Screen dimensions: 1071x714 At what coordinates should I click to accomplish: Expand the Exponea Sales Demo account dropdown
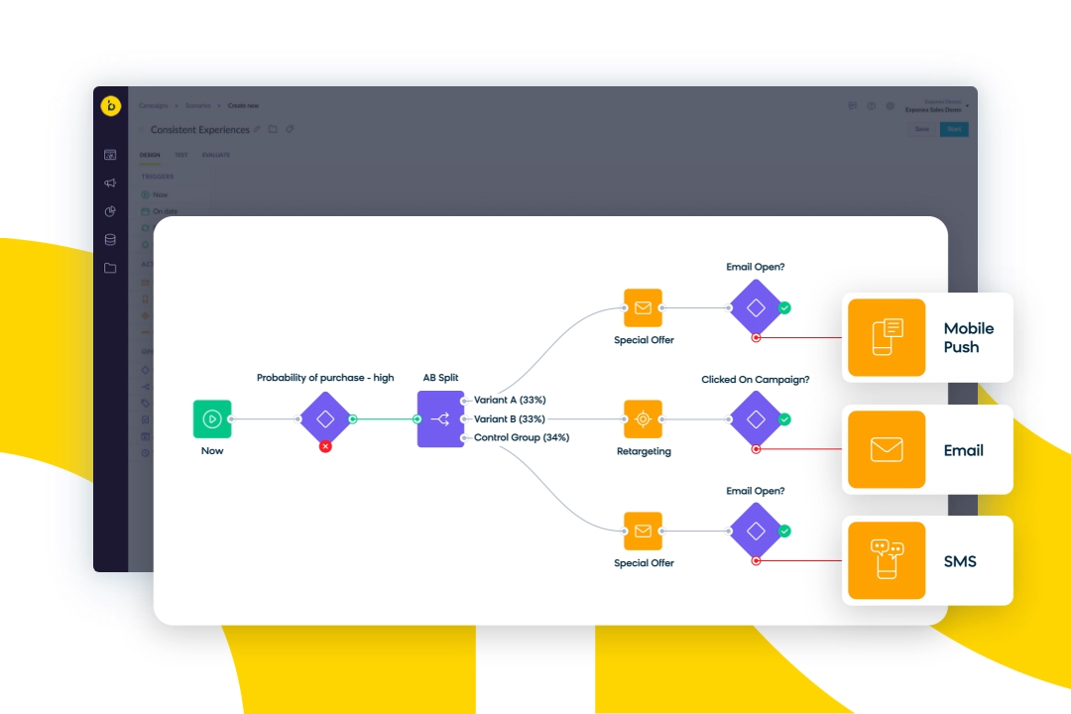(967, 105)
